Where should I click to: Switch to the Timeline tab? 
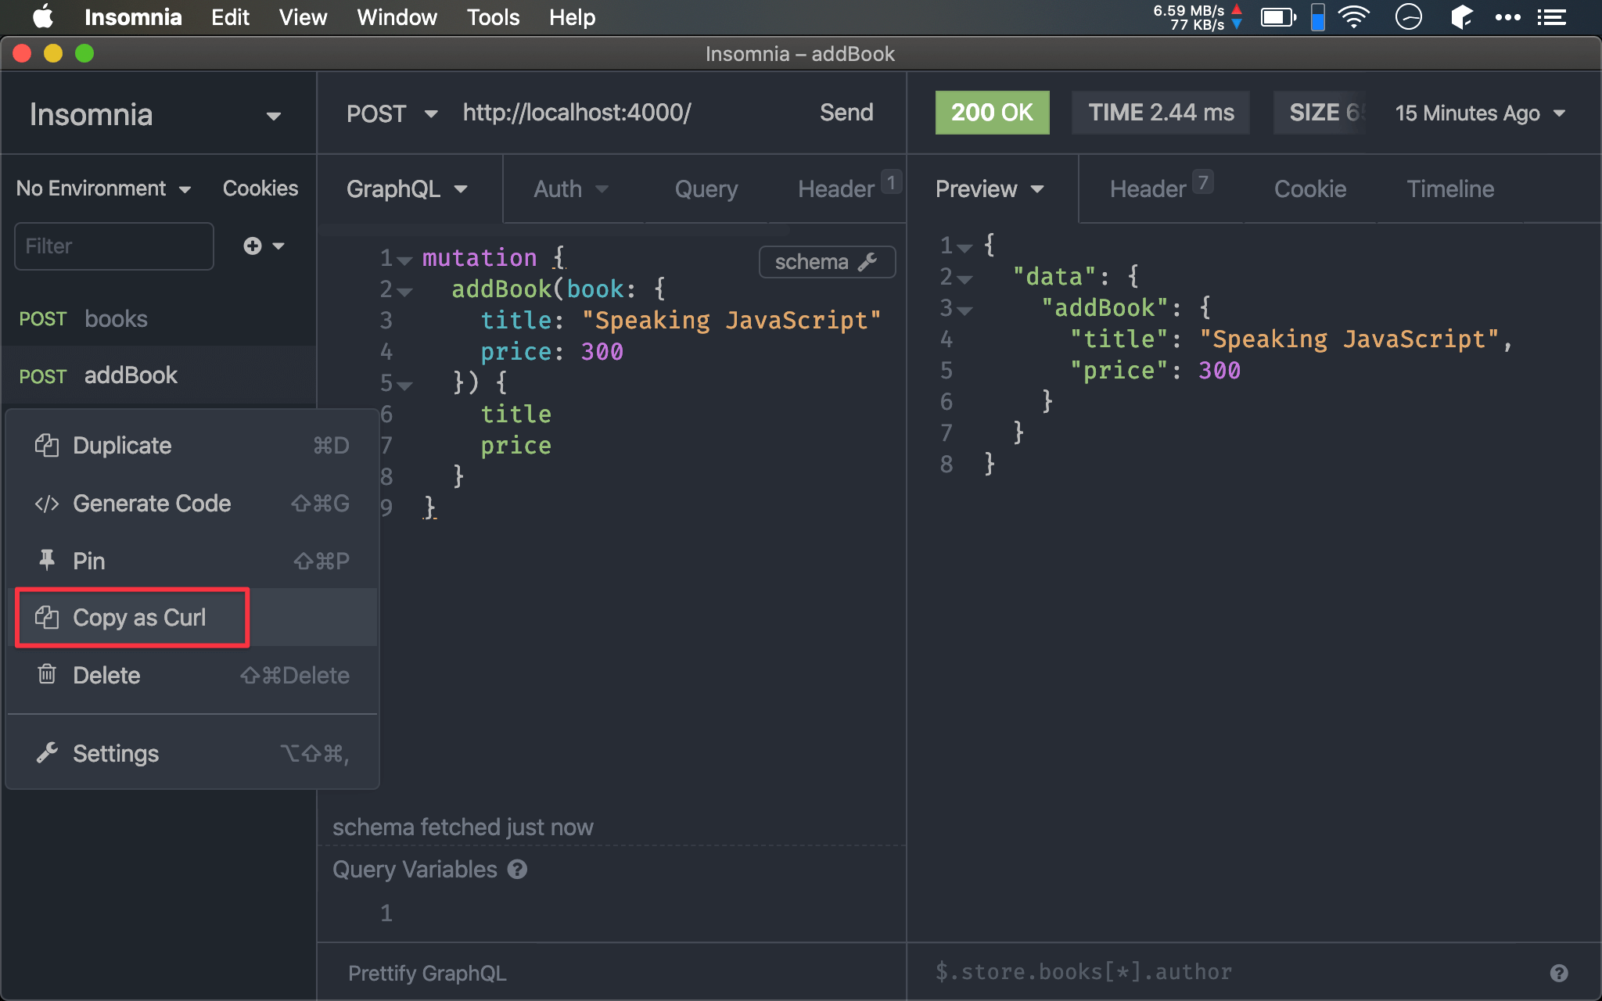(1450, 189)
